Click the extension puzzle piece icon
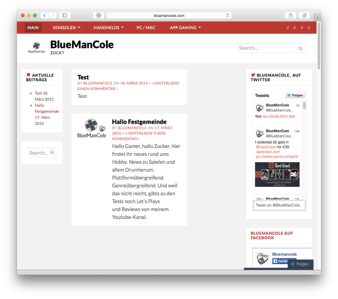The image size is (338, 299). click(x=98, y=15)
